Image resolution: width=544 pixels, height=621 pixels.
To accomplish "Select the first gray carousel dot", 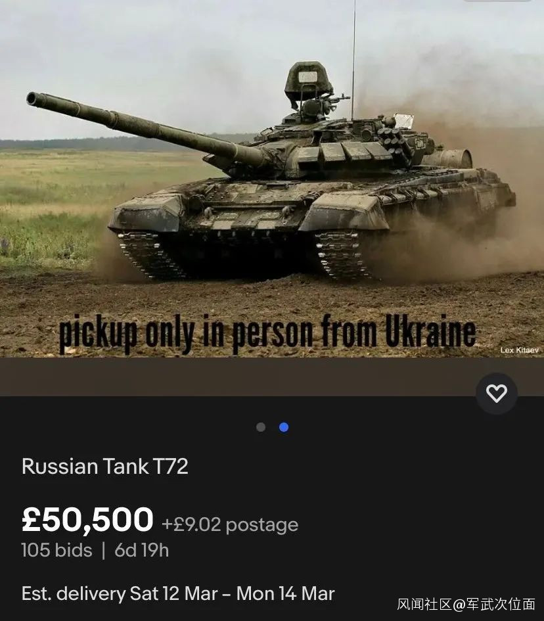I will point(261,427).
